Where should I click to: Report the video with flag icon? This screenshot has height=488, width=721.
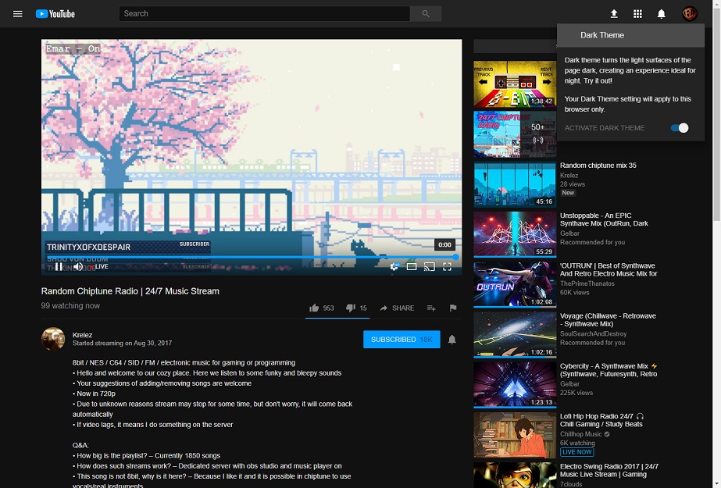pyautogui.click(x=453, y=308)
